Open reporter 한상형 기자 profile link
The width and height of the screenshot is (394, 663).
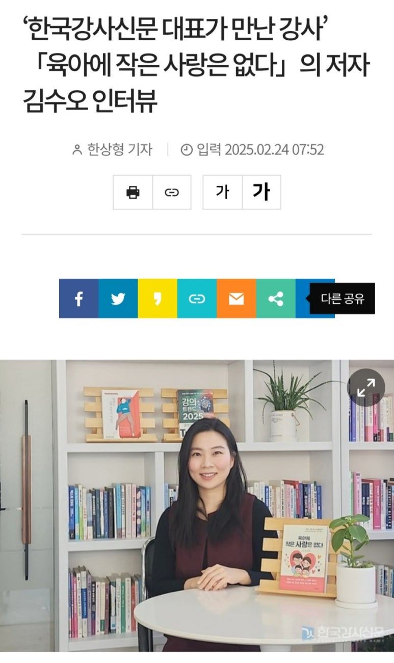(x=119, y=149)
